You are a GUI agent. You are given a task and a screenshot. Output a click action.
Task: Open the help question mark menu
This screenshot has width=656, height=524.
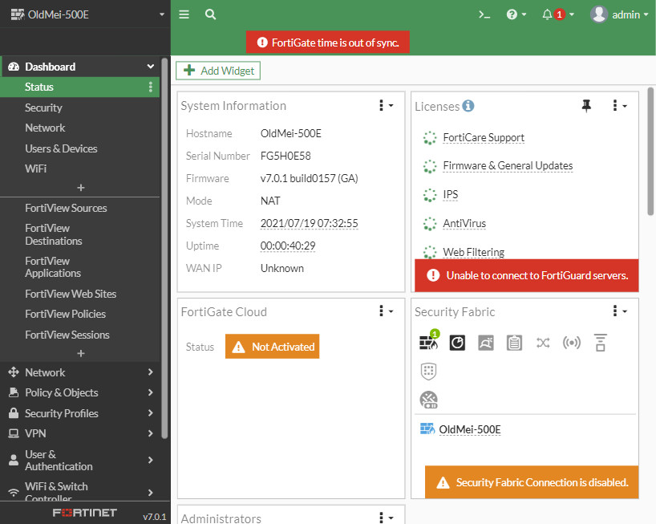click(516, 14)
